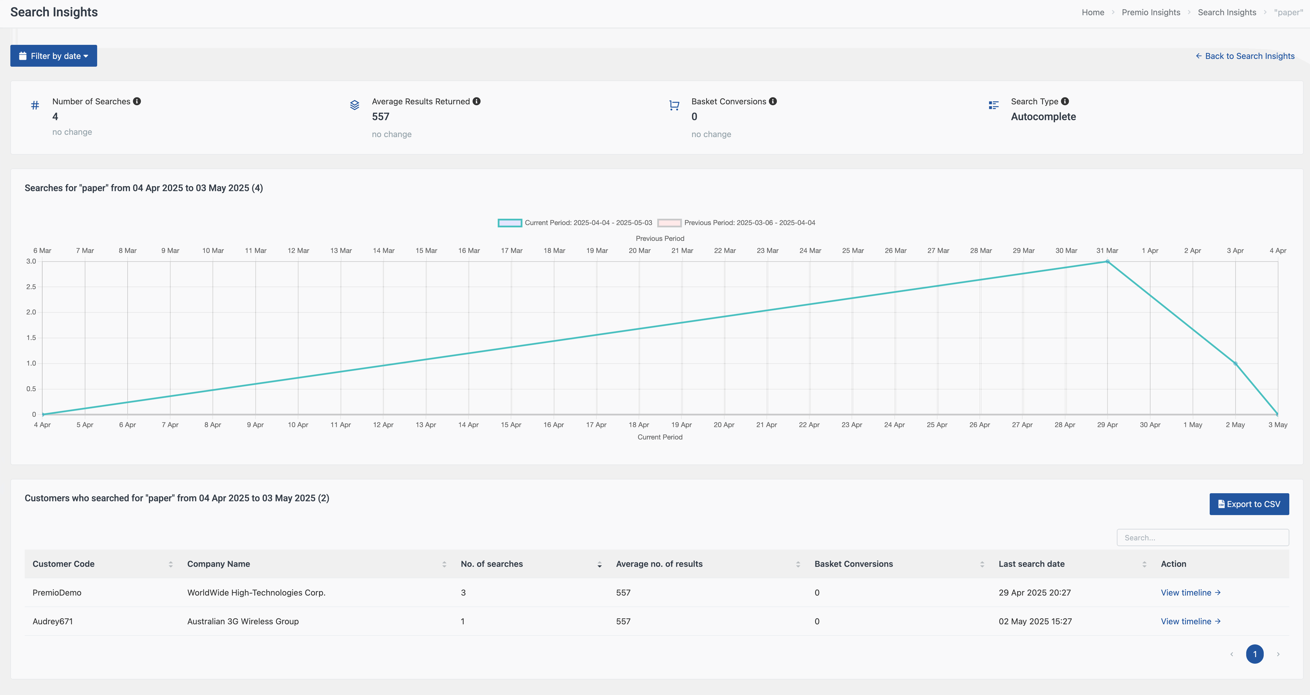Click info icon beside Average Results Returned
Image resolution: width=1310 pixels, height=695 pixels.
[477, 101]
